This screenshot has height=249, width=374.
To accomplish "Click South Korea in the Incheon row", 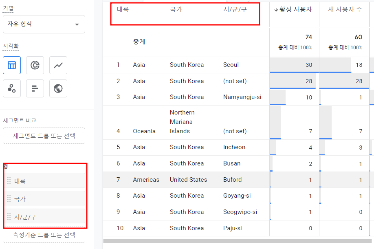I will tap(187, 147).
